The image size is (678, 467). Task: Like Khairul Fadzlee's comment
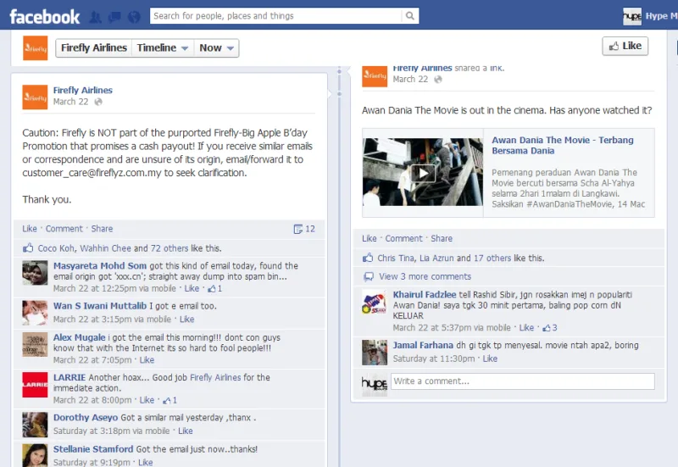(526, 327)
